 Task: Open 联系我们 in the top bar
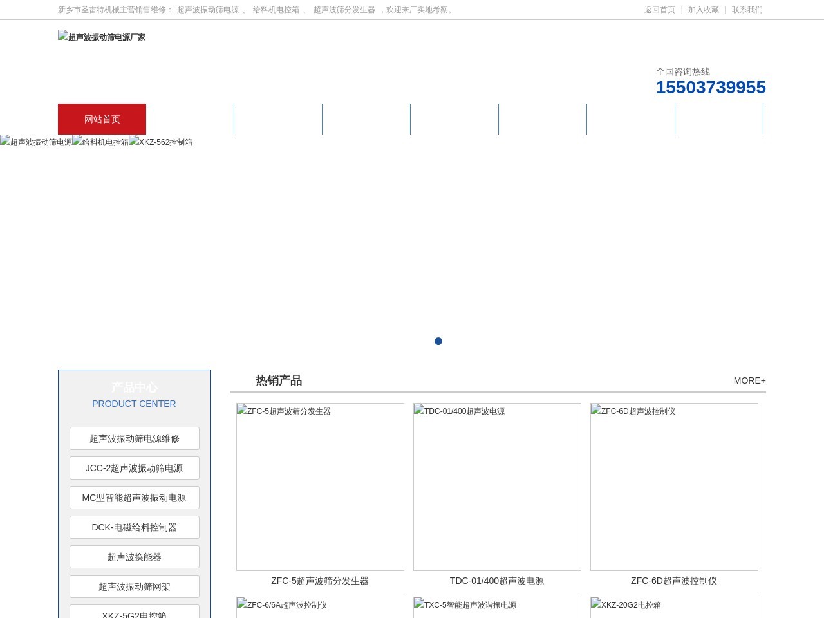(747, 10)
